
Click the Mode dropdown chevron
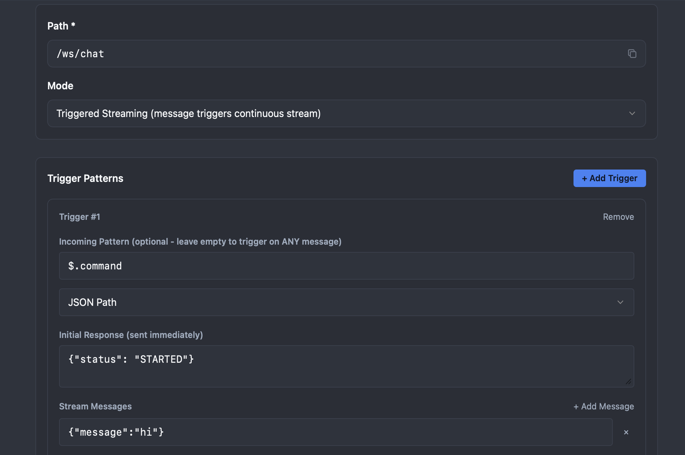[x=633, y=113]
